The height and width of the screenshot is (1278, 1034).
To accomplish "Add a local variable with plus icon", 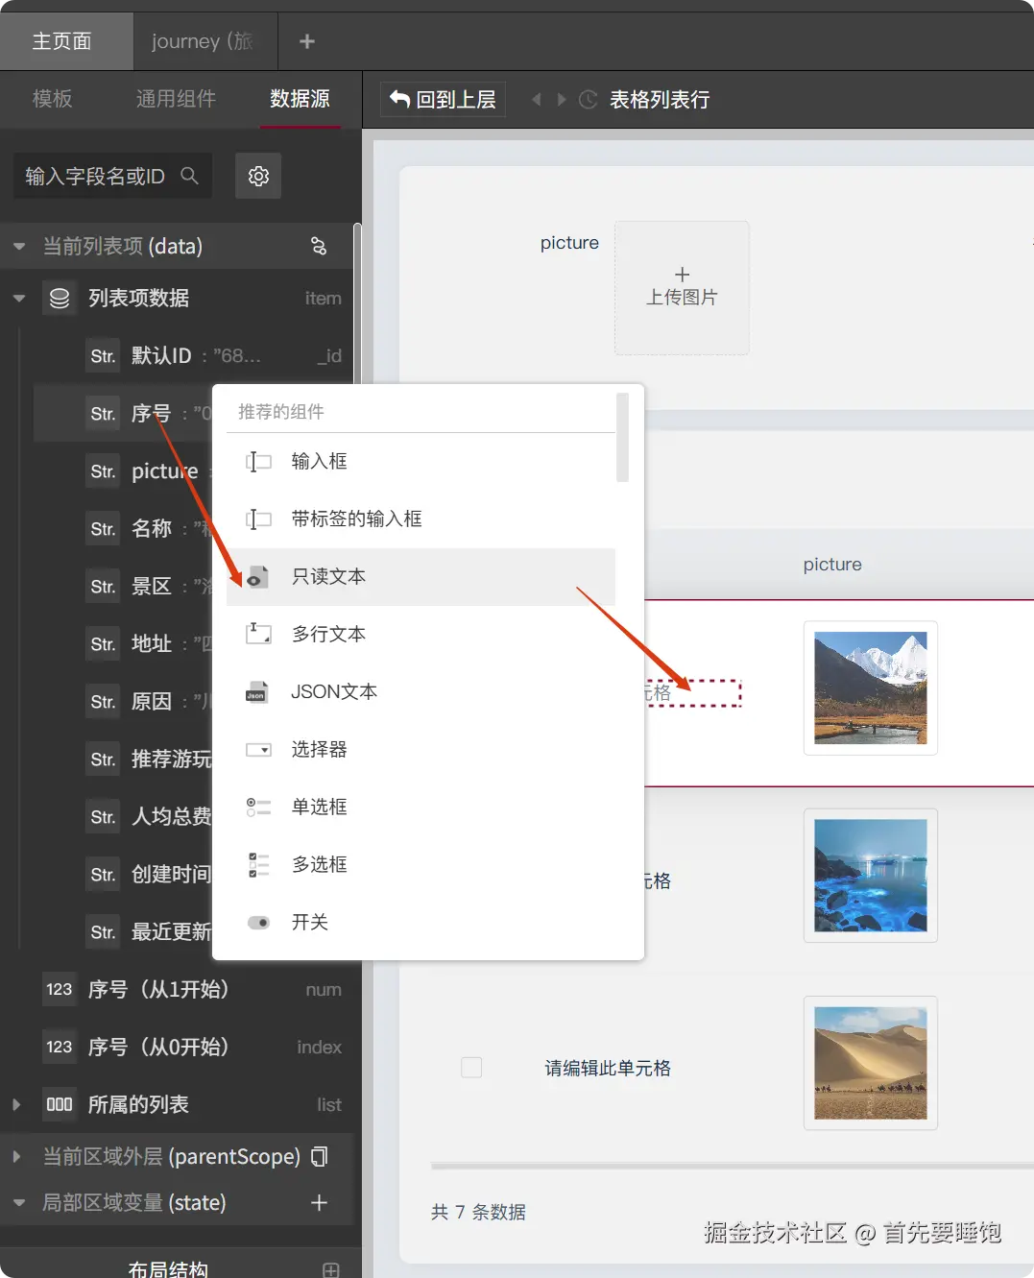I will (320, 1202).
